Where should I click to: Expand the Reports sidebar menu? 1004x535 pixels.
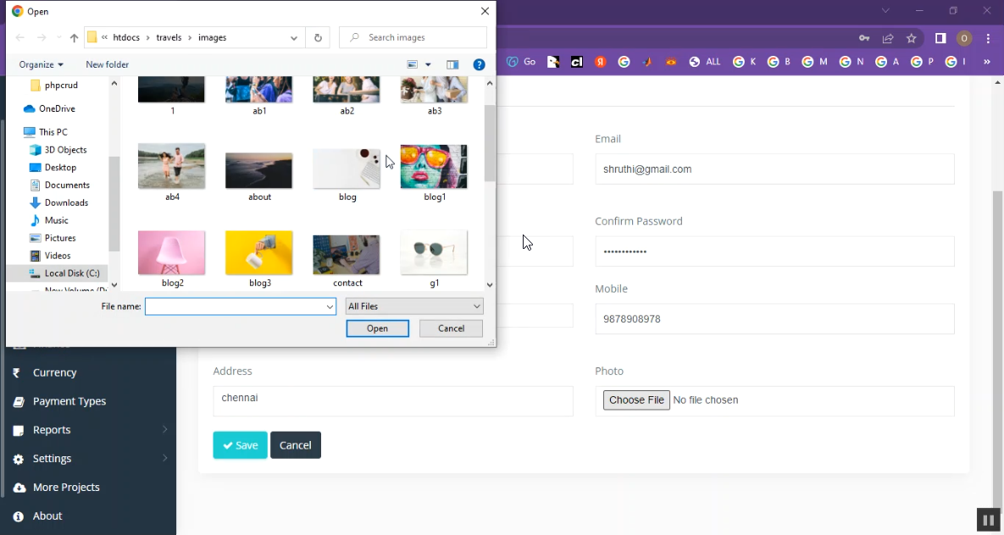[89, 430]
